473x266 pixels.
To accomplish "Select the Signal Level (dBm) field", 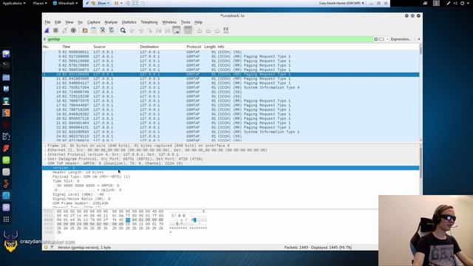I will 78,194.
